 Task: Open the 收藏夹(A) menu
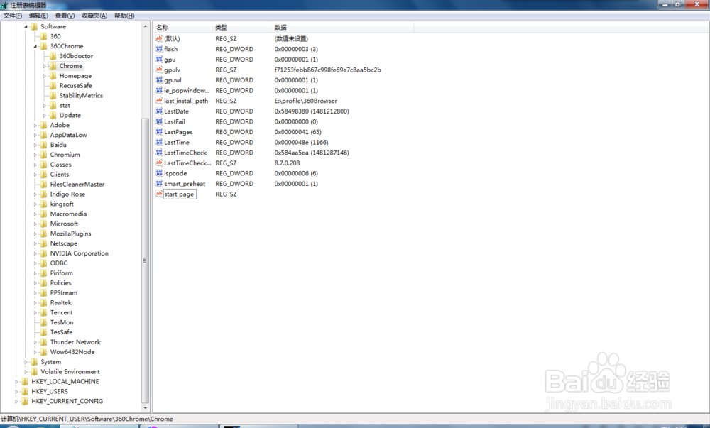(94, 16)
